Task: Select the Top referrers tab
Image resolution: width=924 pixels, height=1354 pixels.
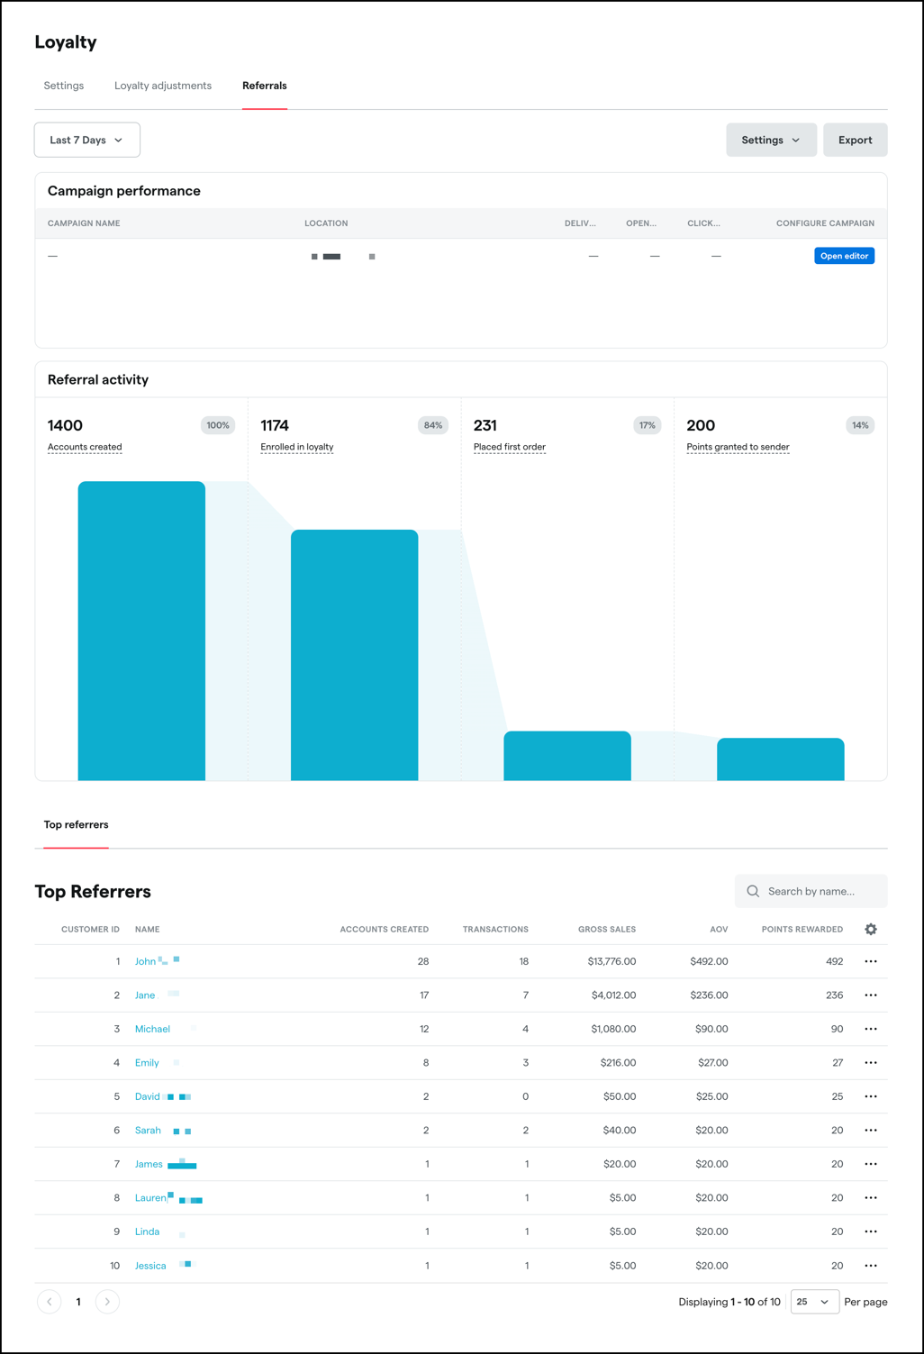Action: 77,824
